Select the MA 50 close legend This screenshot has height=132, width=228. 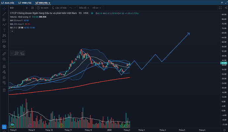tap(16, 20)
